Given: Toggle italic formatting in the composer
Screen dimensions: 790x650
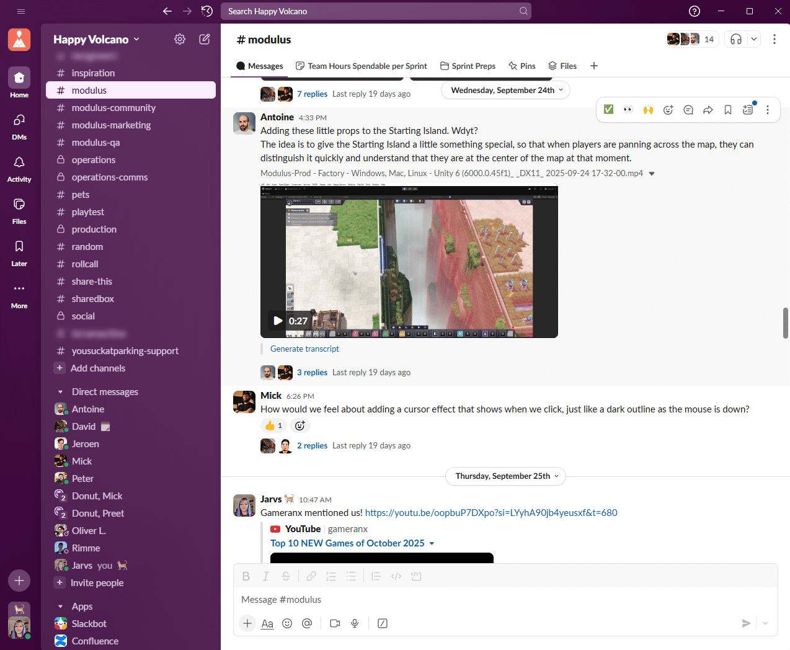Looking at the screenshot, I should tap(266, 576).
